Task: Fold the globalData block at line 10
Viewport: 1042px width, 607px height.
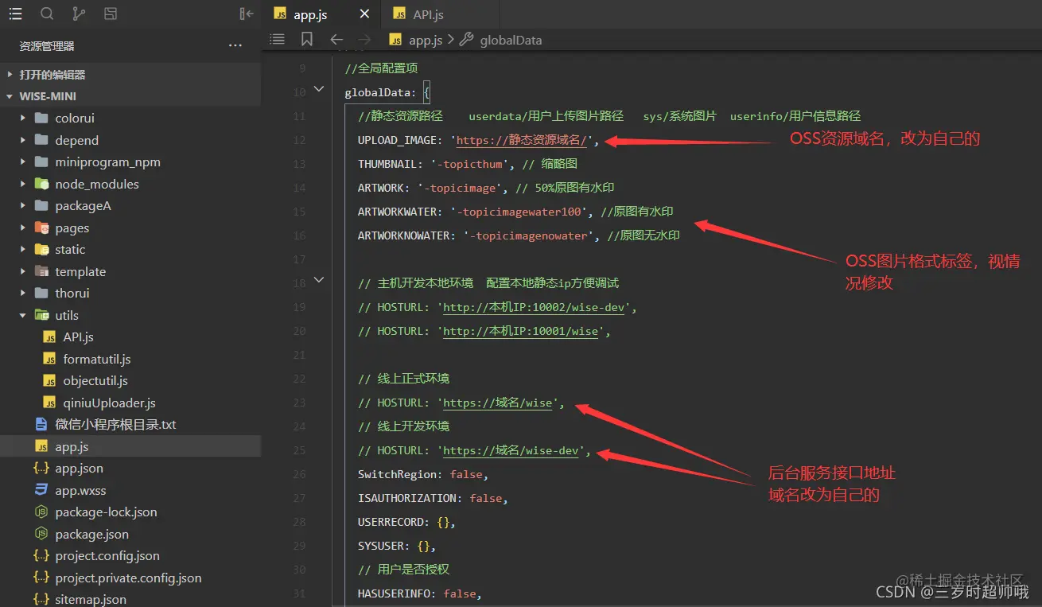Action: 319,89
